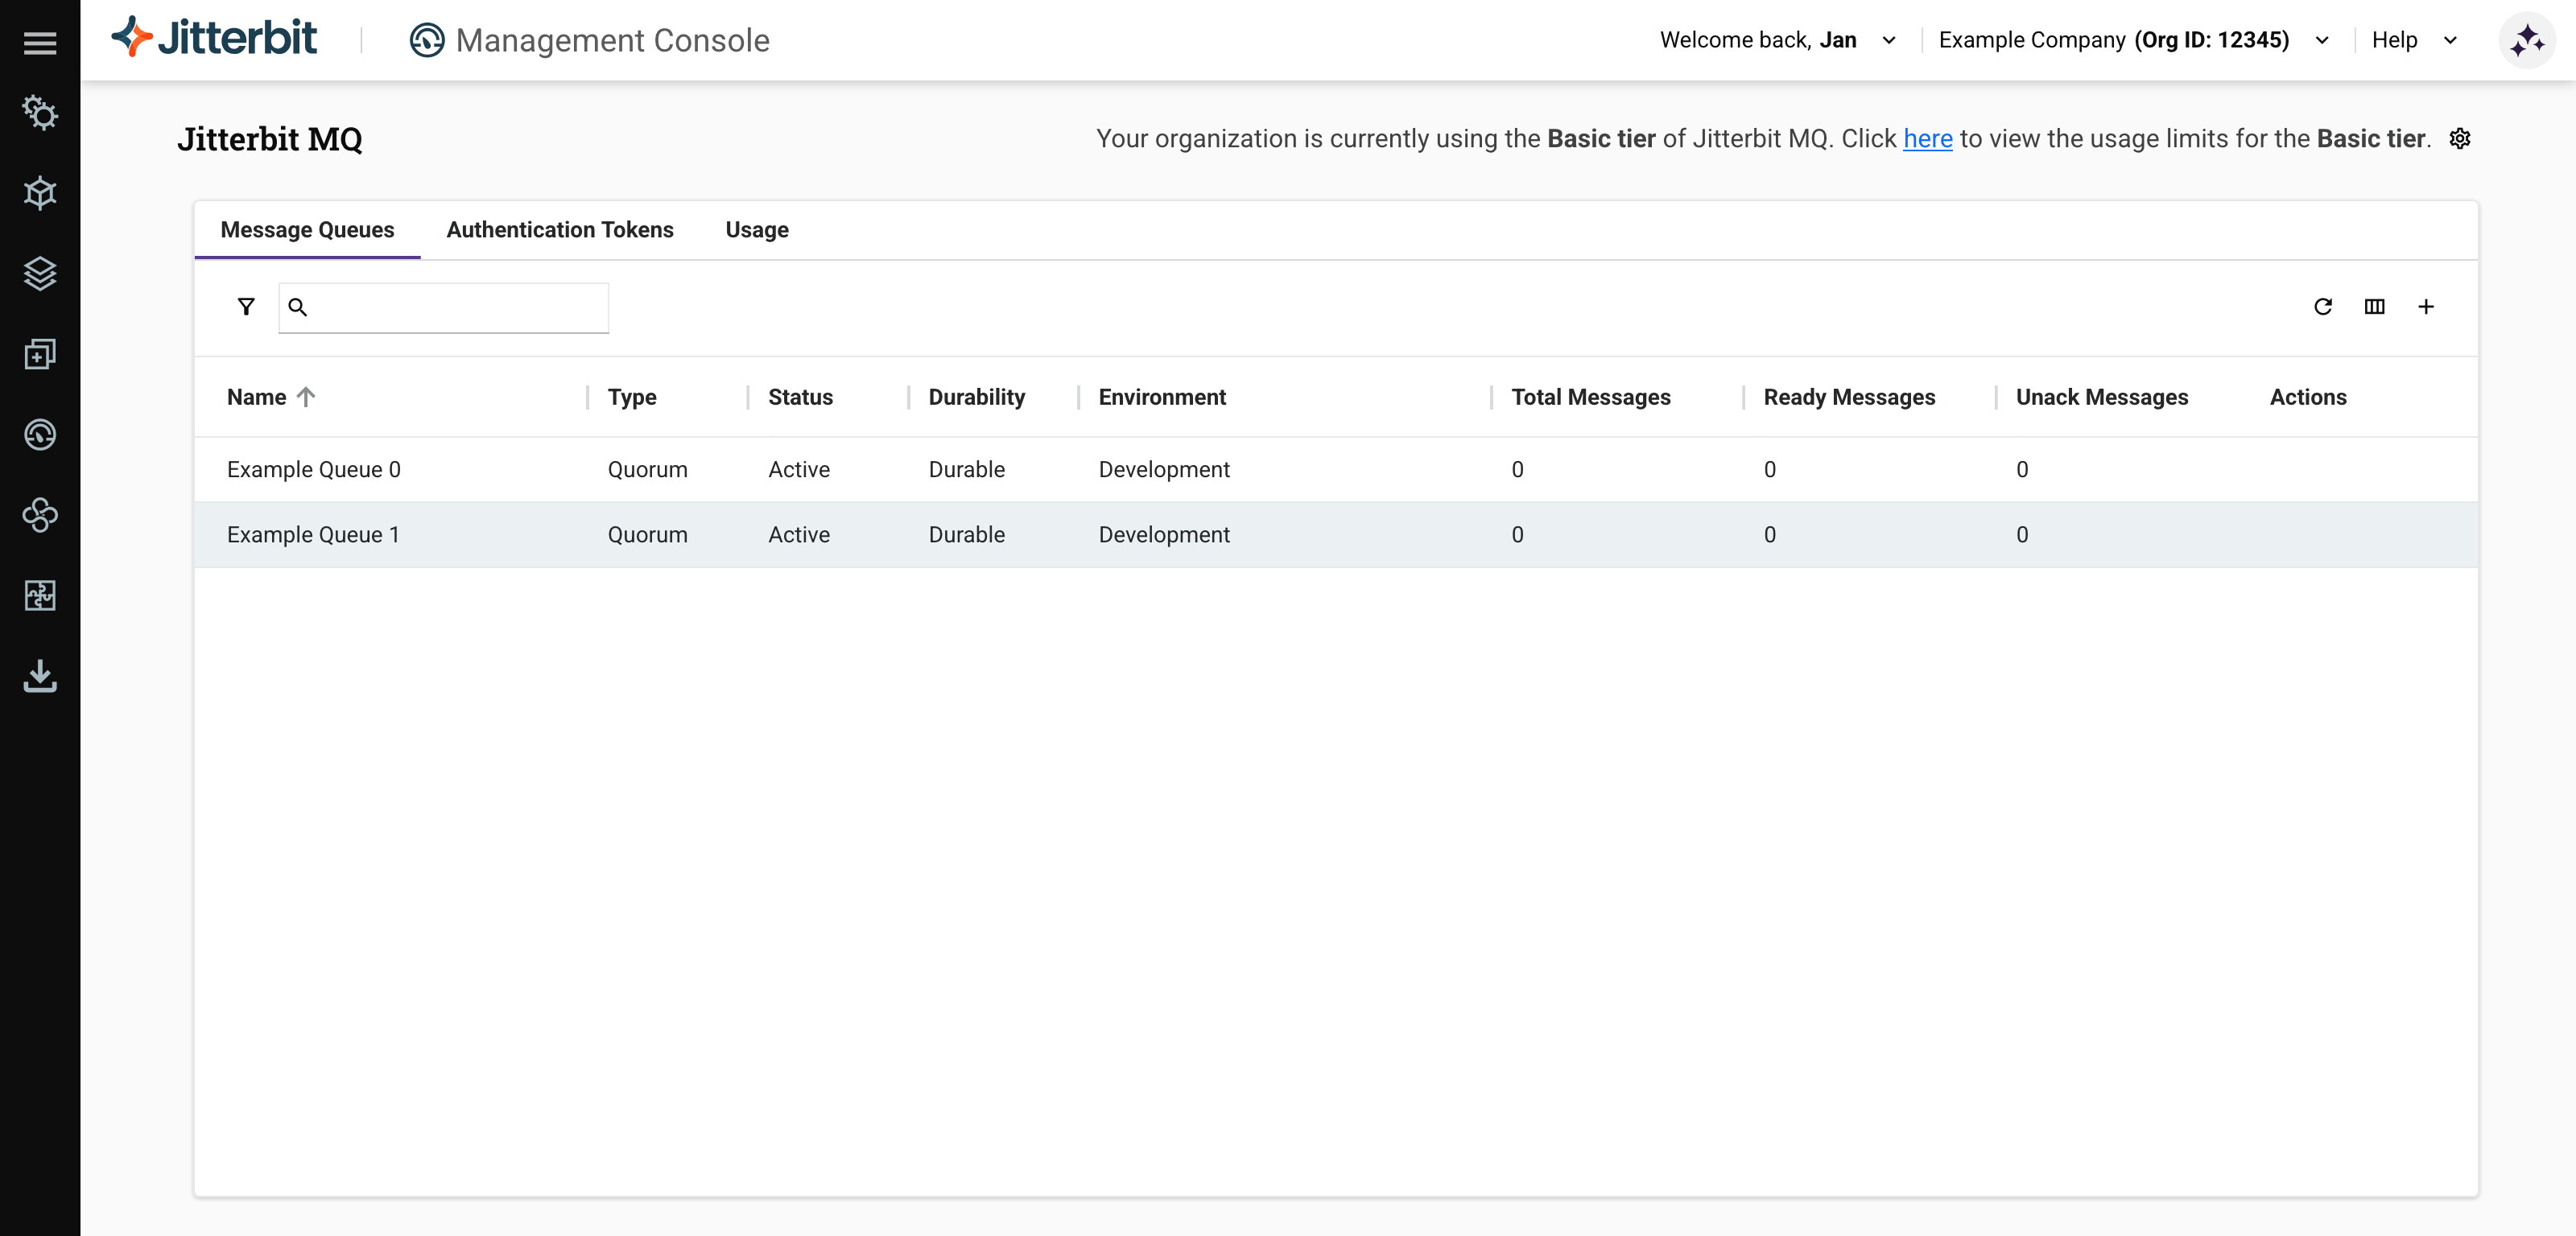Open the column visibility selector icon
This screenshot has width=2576, height=1236.
pos(2375,307)
